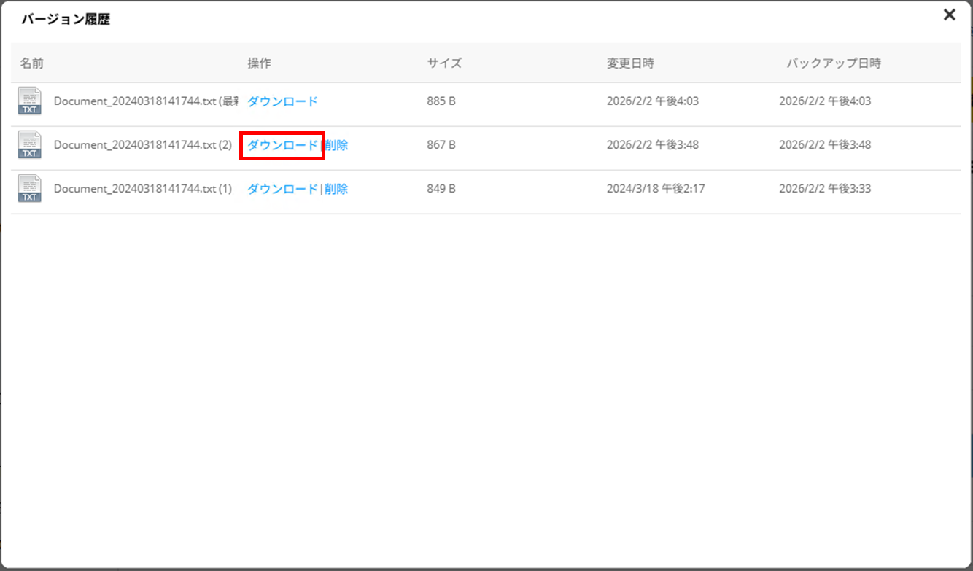Click the 名前 column header

click(x=32, y=63)
